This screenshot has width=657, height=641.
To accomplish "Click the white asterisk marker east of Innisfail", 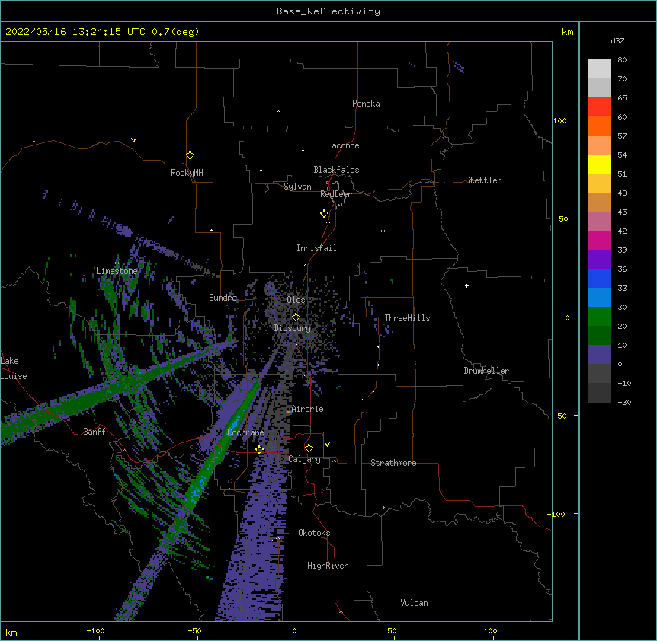I will (x=383, y=231).
